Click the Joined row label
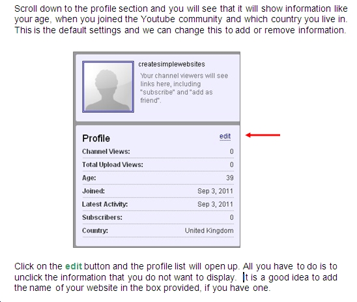 [93, 191]
